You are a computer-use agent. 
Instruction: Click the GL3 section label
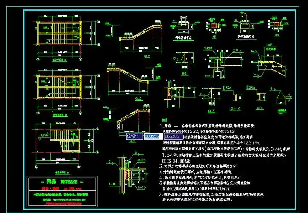point(211,111)
